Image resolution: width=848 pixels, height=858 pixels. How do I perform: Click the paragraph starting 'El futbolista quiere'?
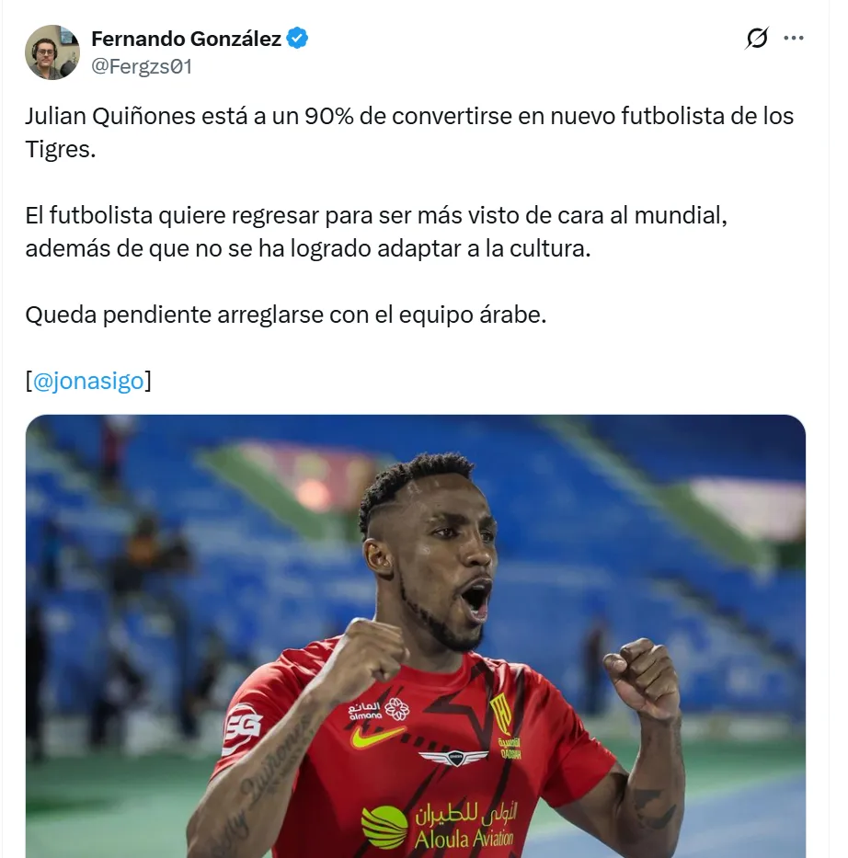tap(376, 232)
